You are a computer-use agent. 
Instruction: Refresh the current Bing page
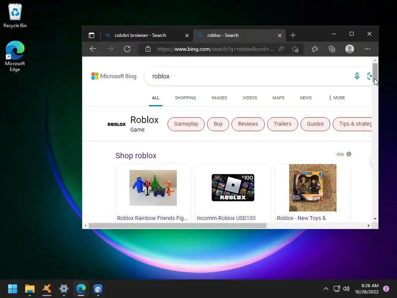tap(127, 49)
